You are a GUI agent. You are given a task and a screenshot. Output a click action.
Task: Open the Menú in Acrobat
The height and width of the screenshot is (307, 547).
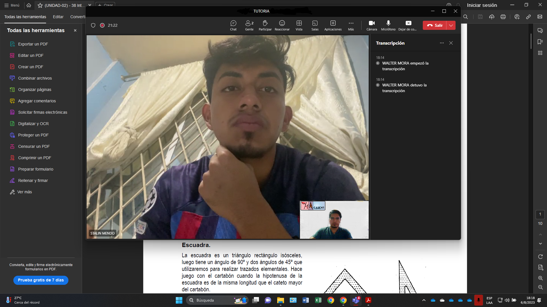[12, 5]
